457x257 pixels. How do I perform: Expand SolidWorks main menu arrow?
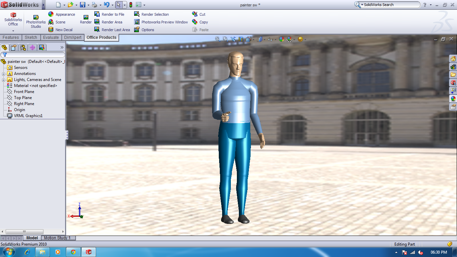coord(43,5)
